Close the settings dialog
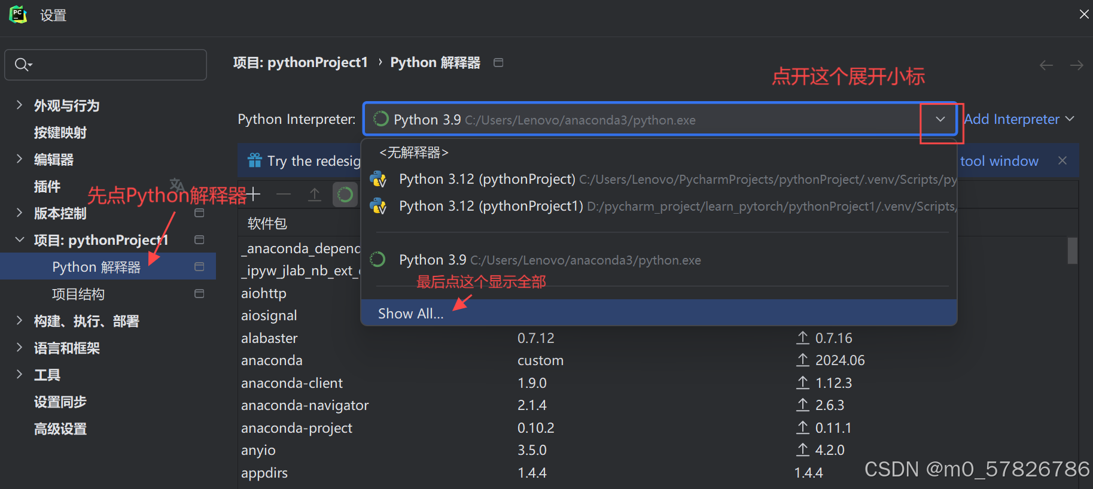 tap(1084, 14)
